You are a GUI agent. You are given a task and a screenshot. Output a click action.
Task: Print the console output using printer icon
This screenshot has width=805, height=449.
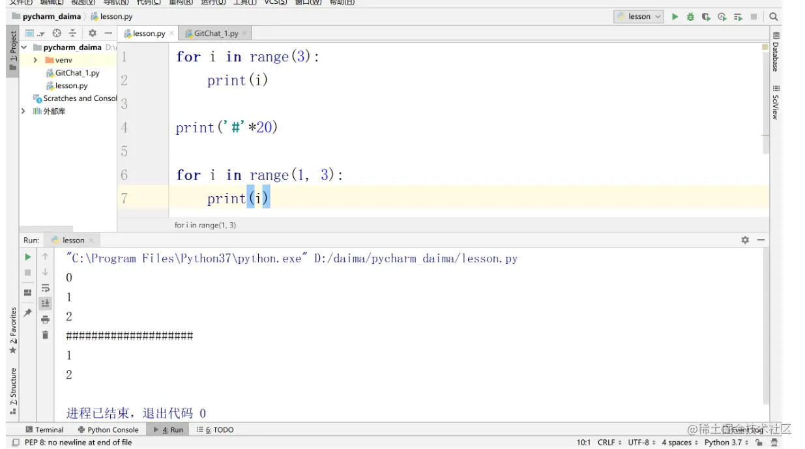click(x=45, y=319)
